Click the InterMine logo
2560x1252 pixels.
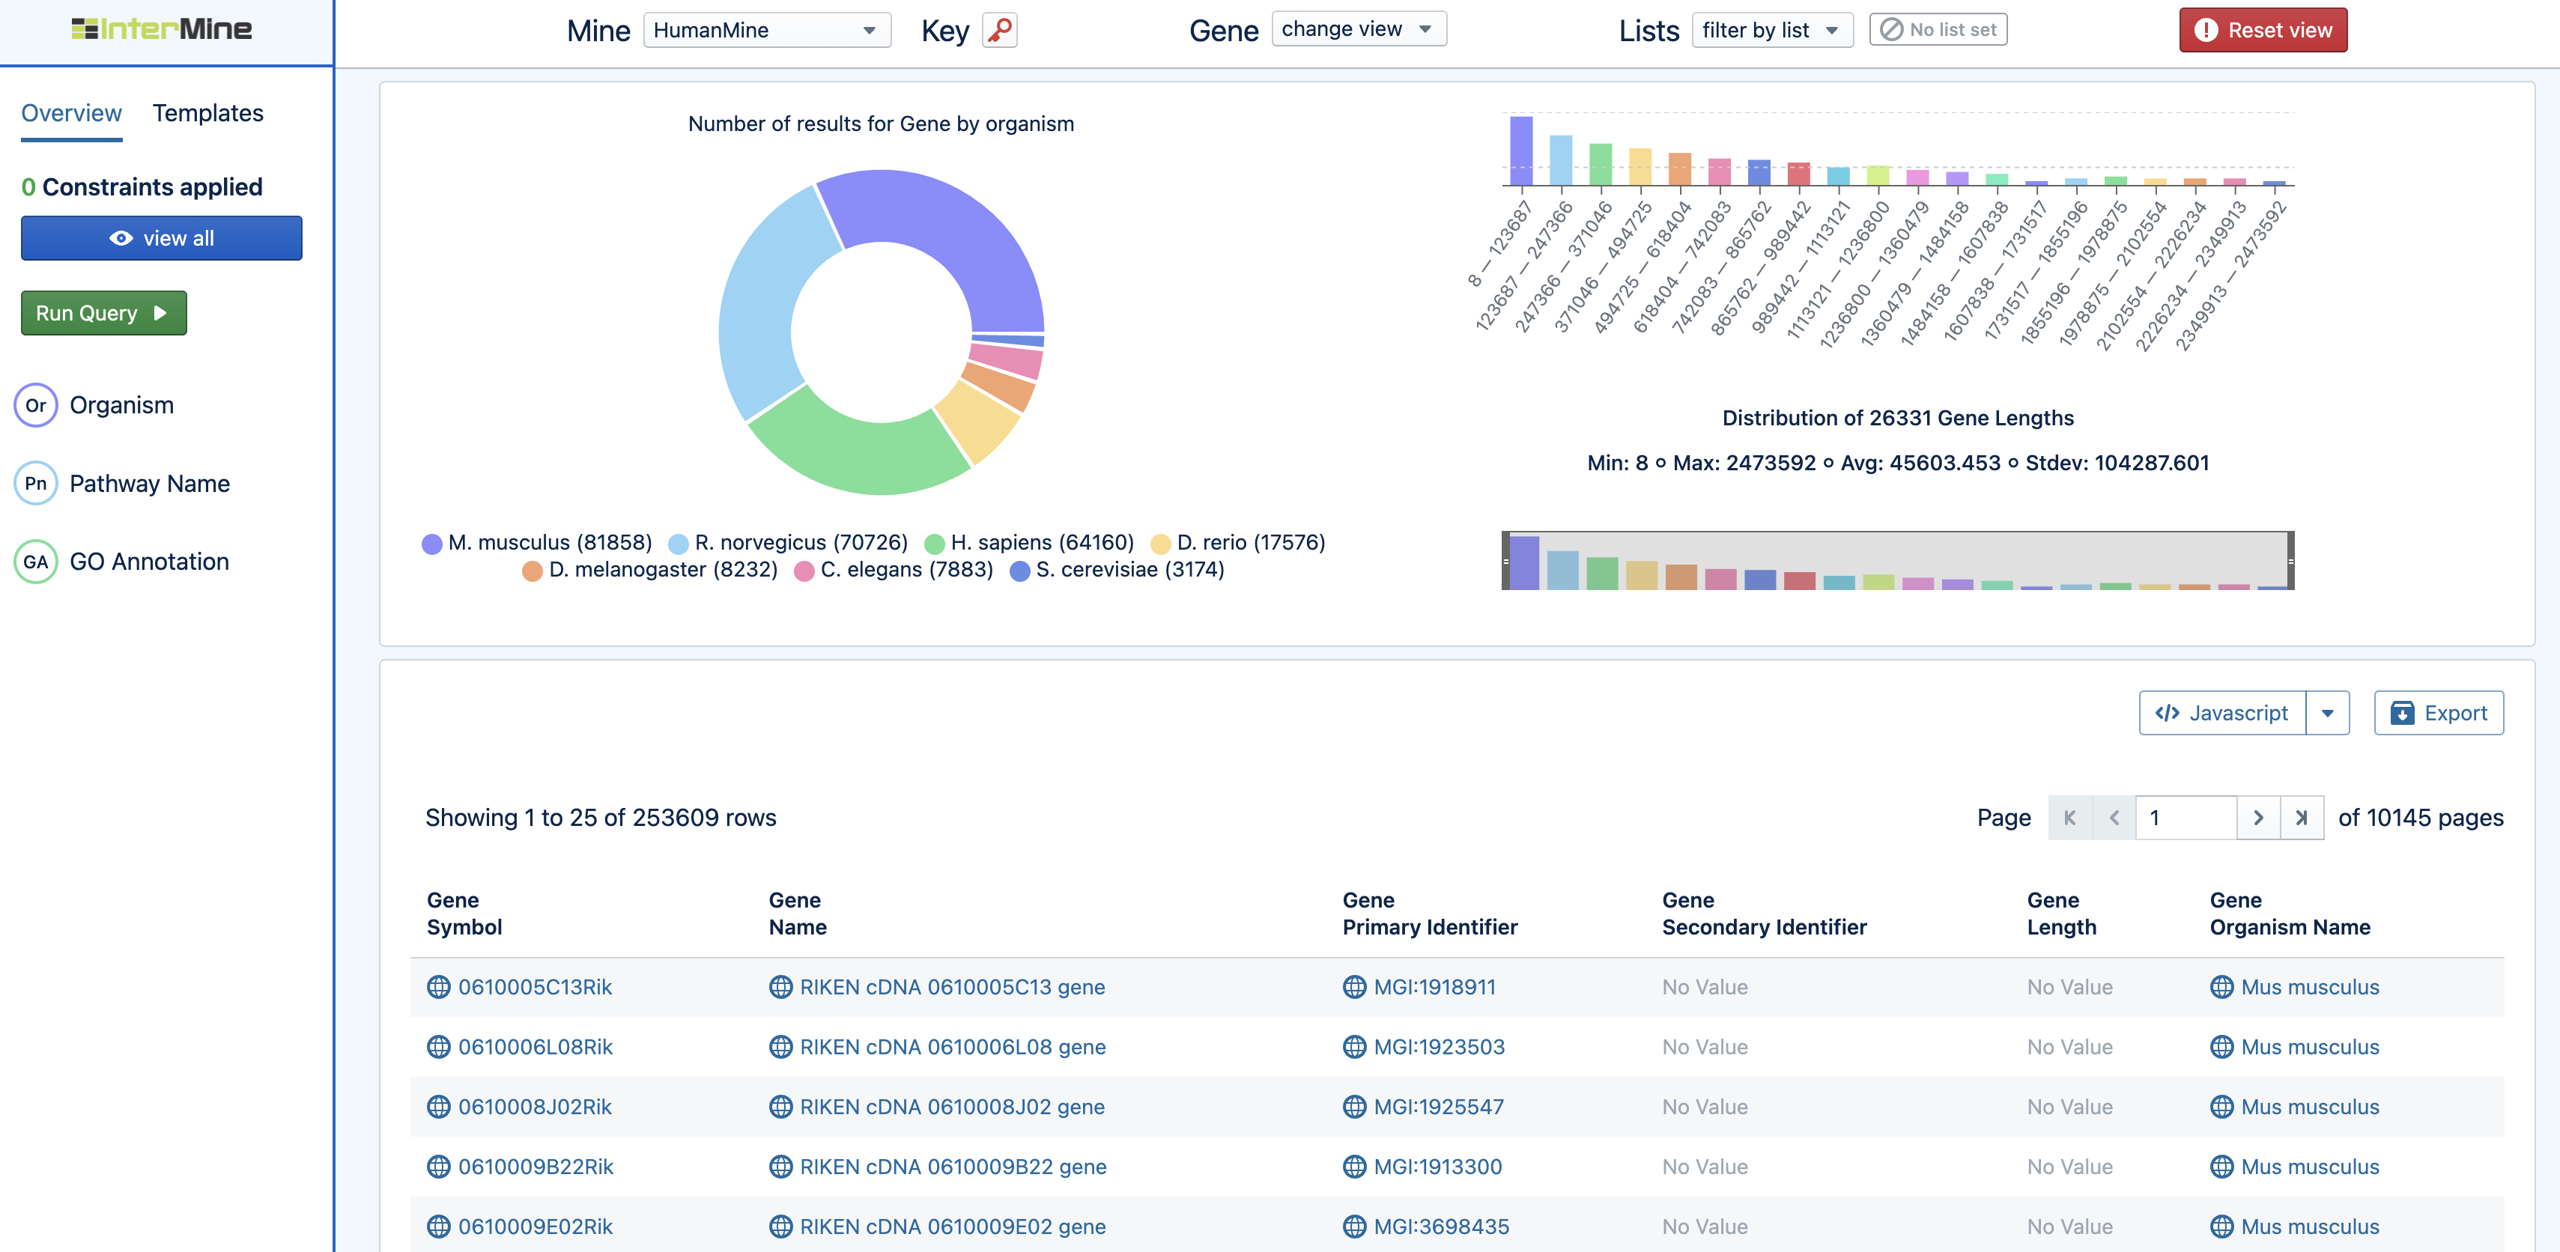point(162,28)
